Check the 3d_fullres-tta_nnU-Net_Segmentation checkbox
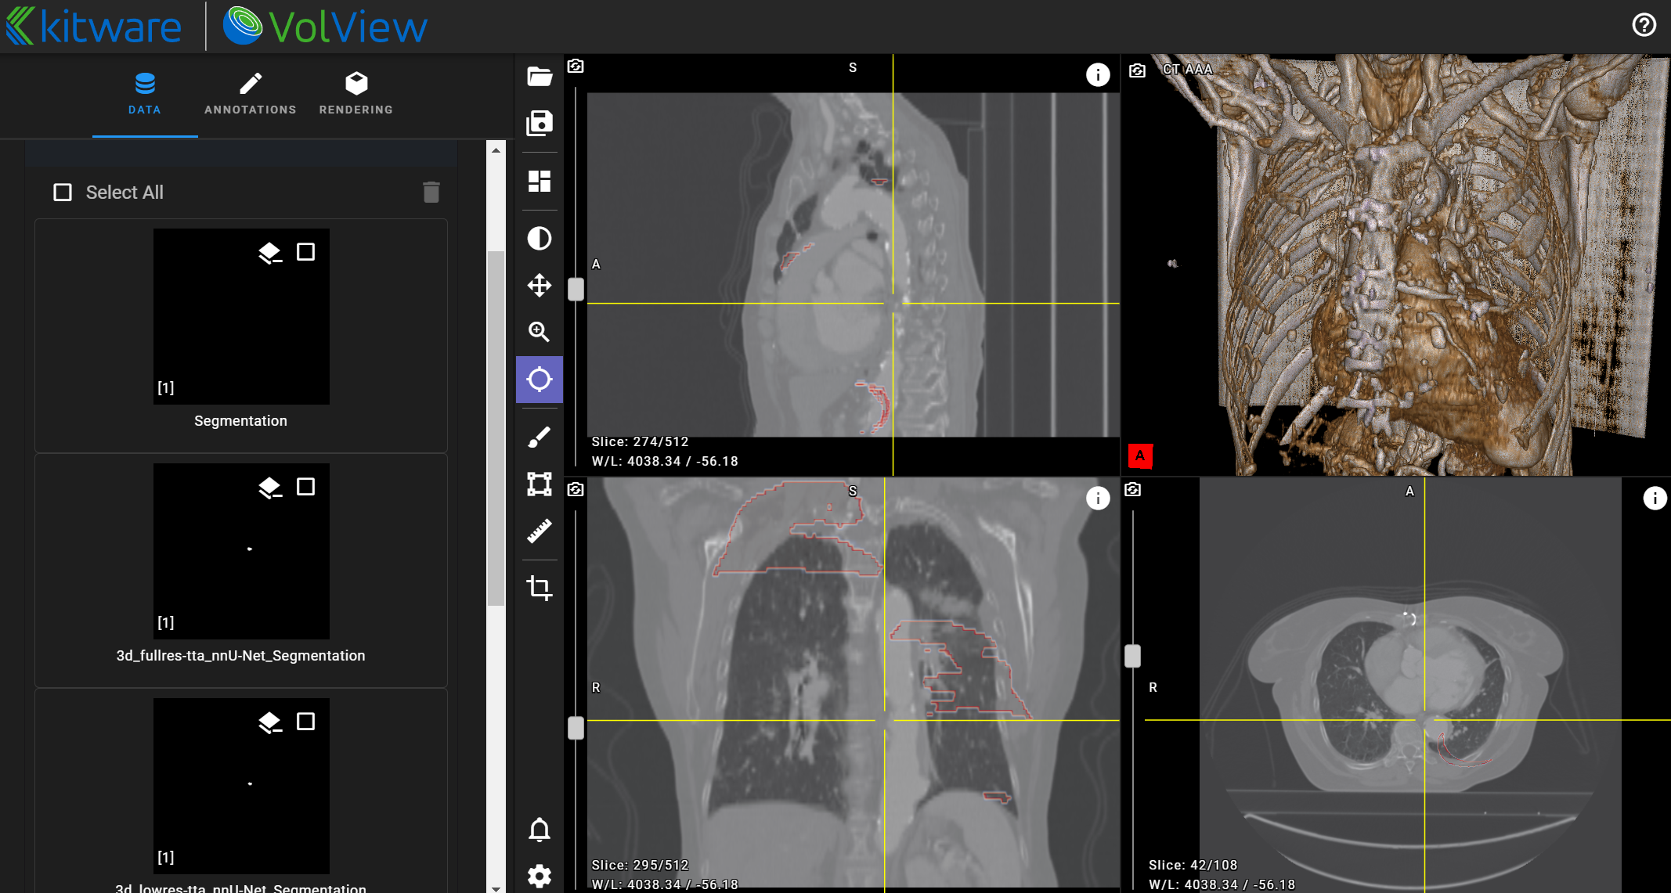 [x=306, y=487]
